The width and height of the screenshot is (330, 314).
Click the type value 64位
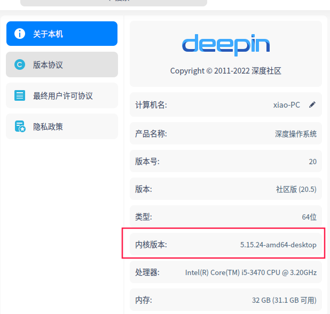click(309, 217)
